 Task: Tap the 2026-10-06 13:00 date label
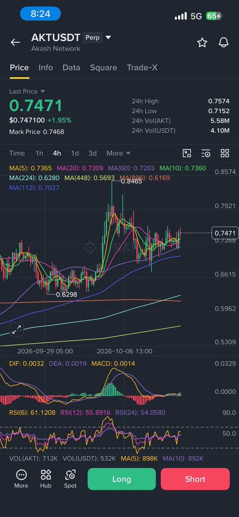(x=124, y=351)
